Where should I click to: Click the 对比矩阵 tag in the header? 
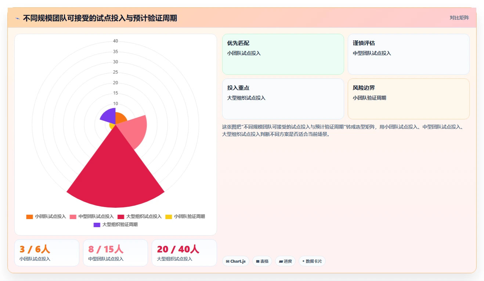pos(459,18)
